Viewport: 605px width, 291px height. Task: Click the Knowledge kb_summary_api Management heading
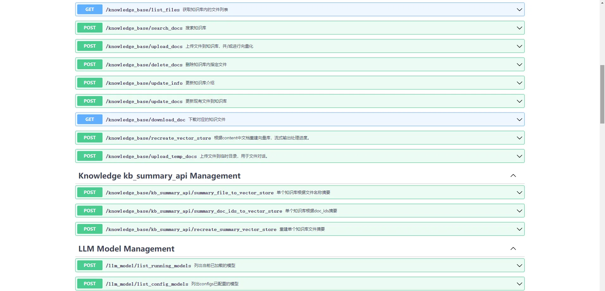coord(159,176)
